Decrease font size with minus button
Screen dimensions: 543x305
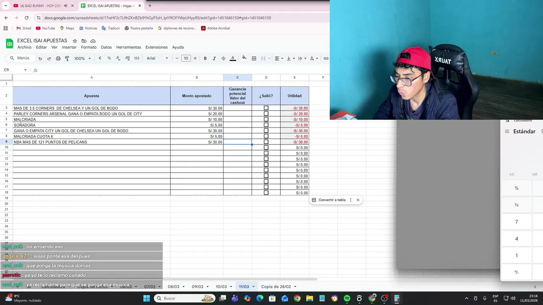point(177,58)
